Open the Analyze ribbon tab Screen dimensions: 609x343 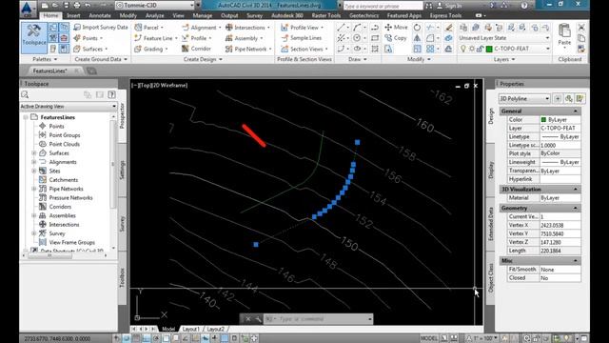tap(154, 15)
